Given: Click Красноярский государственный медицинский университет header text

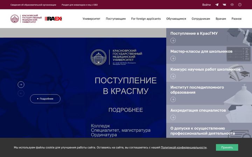Looking at the screenshot, I should pos(32,19).
